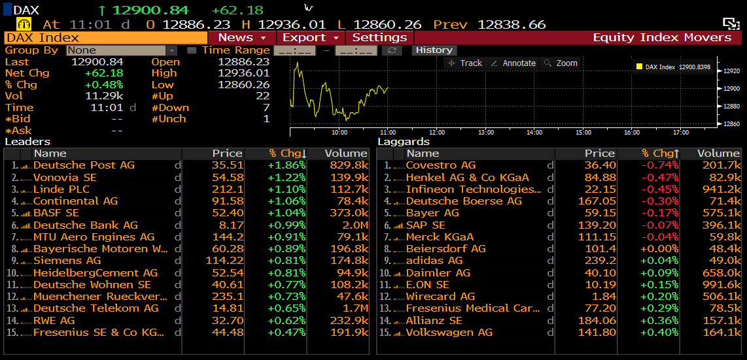Open the Settings tab
The image size is (747, 360).
[379, 37]
